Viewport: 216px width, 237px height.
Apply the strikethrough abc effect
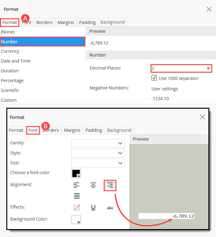(x=110, y=208)
